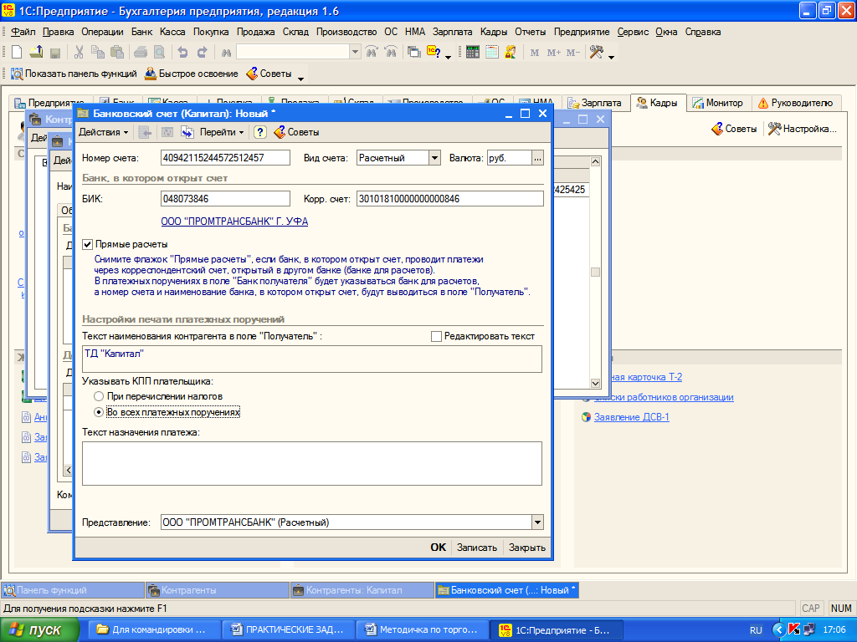Switch to the Руководителю tab

coord(795,103)
